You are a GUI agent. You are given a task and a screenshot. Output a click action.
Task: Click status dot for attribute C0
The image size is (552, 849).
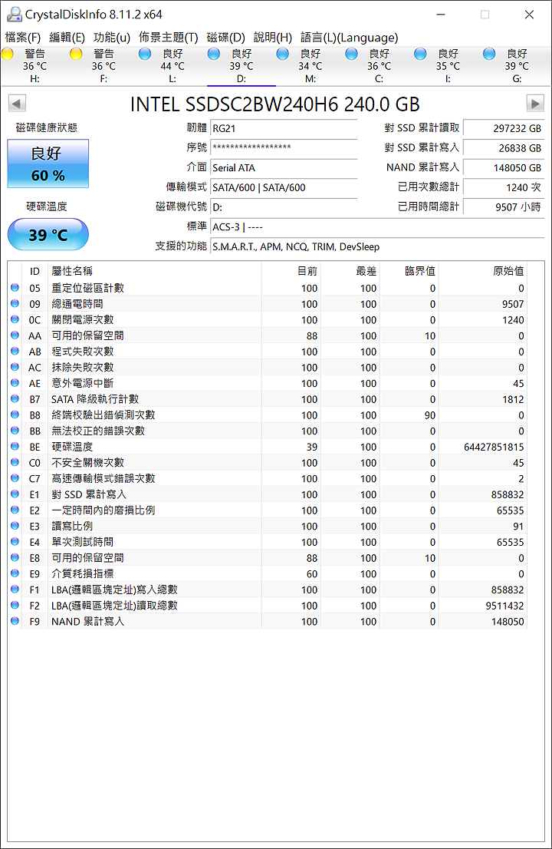point(15,462)
